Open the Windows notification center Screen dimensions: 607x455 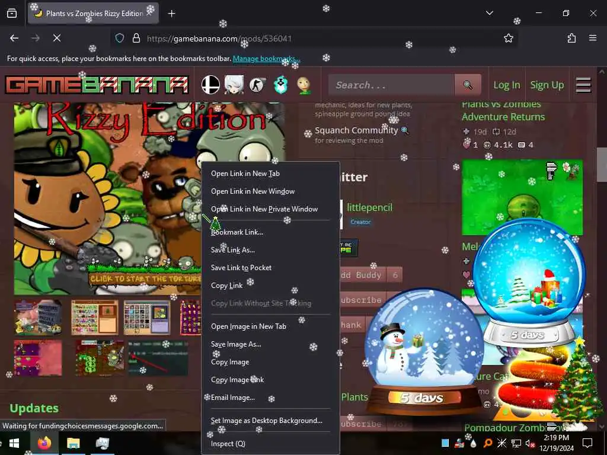coord(587,443)
